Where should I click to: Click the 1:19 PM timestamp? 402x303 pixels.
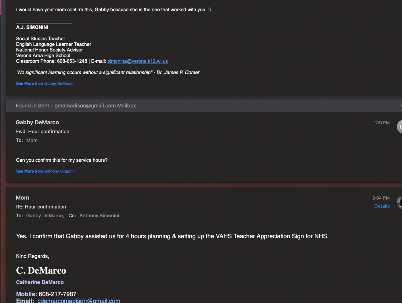coord(381,123)
